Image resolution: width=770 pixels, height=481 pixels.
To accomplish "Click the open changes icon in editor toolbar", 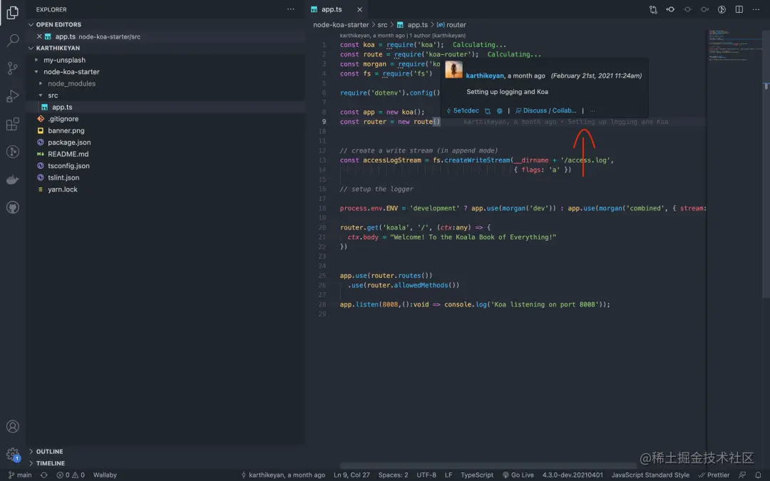I will 653,9.
